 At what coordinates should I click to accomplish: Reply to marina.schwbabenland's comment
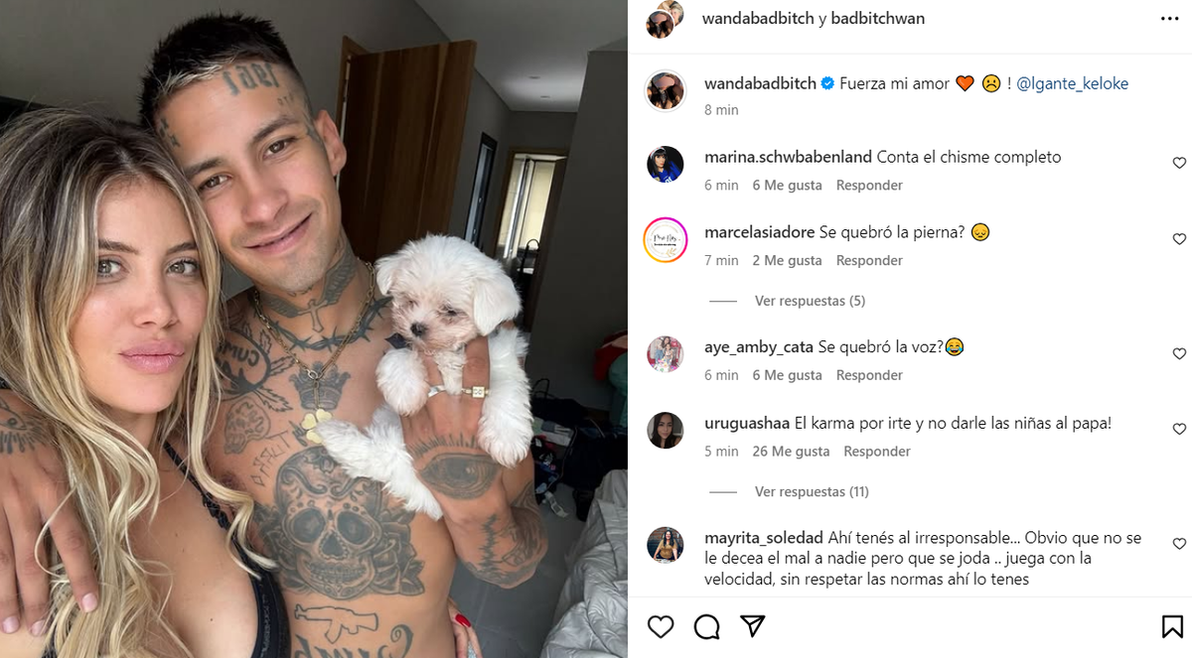click(869, 186)
